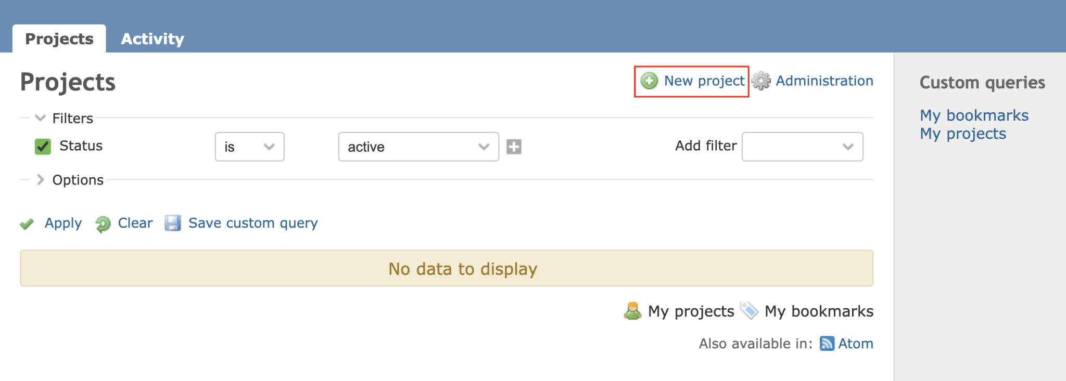Switch to the Activity tab
Image resolution: width=1066 pixels, height=381 pixels.
tap(153, 38)
